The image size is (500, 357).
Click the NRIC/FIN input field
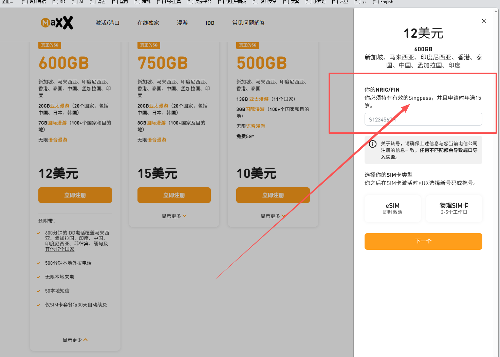click(x=423, y=119)
